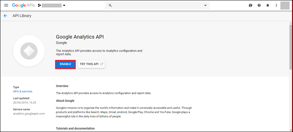Image resolution: width=293 pixels, height=132 pixels.
Task: Open the user account avatar
Action: pyautogui.click(x=285, y=5)
